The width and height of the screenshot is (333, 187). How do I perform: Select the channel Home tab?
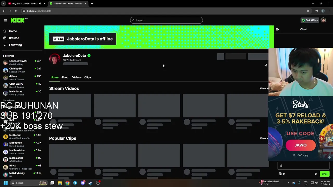tap(54, 77)
